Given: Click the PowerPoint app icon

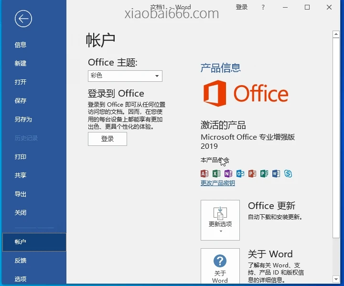Looking at the screenshot, I should point(252,174).
